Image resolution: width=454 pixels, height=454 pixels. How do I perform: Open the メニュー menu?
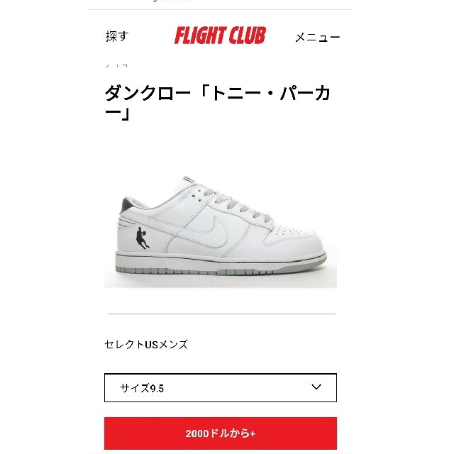[318, 38]
